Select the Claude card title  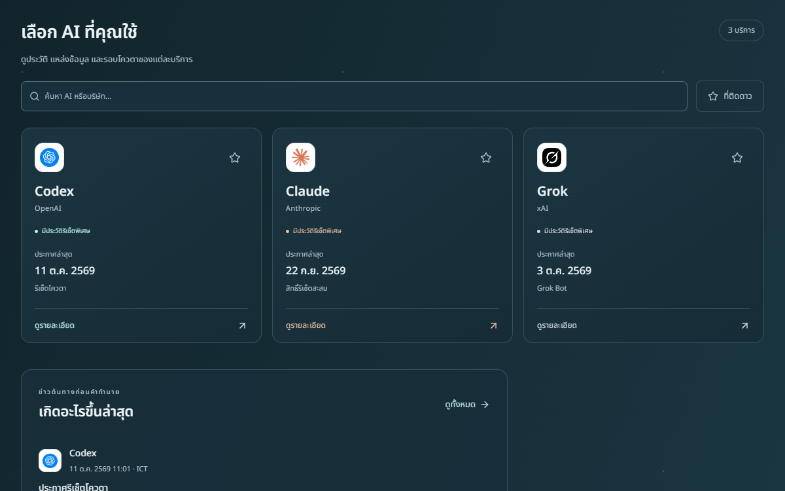[x=307, y=191]
